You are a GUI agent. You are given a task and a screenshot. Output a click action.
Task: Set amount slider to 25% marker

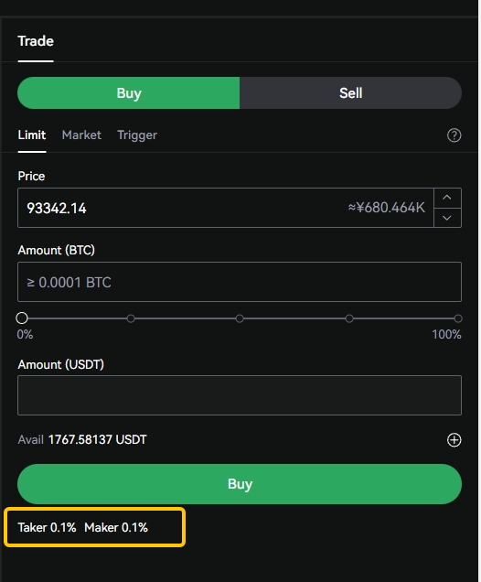pos(131,318)
